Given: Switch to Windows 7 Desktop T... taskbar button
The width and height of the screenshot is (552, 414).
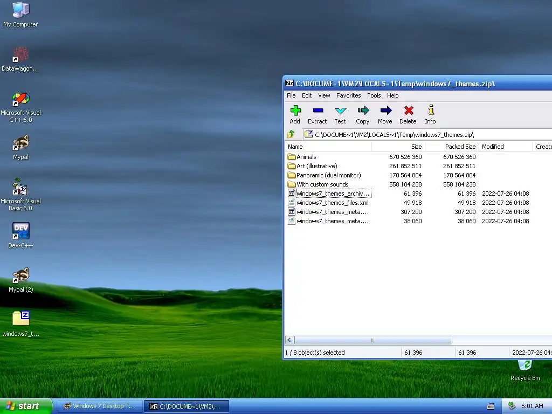Looking at the screenshot, I should (100, 406).
